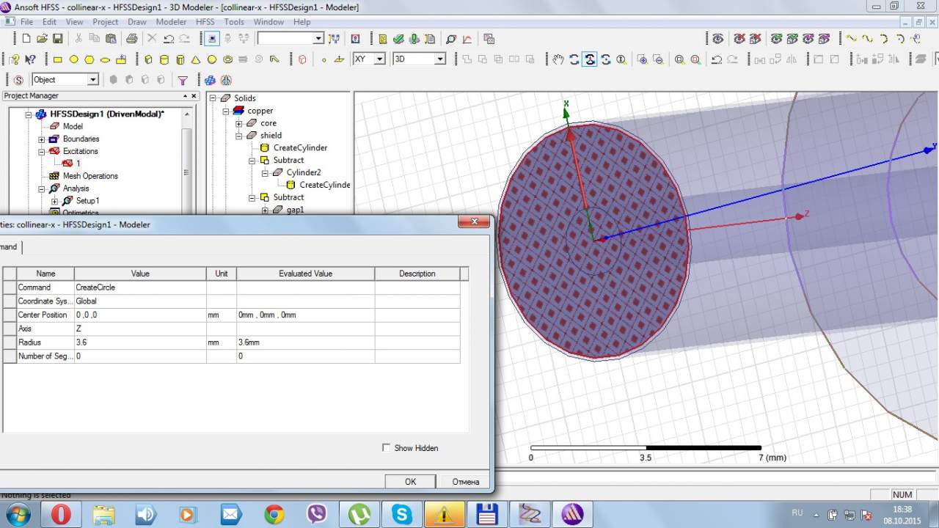Open the Modeler menu
The height and width of the screenshot is (528, 939).
pyautogui.click(x=171, y=22)
